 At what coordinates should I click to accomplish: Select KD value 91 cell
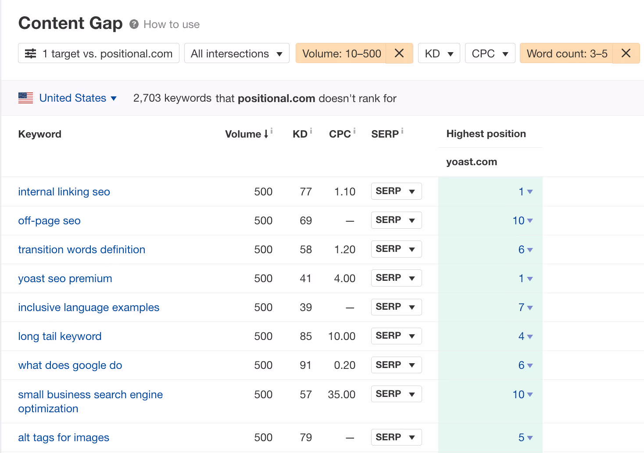[x=306, y=365]
